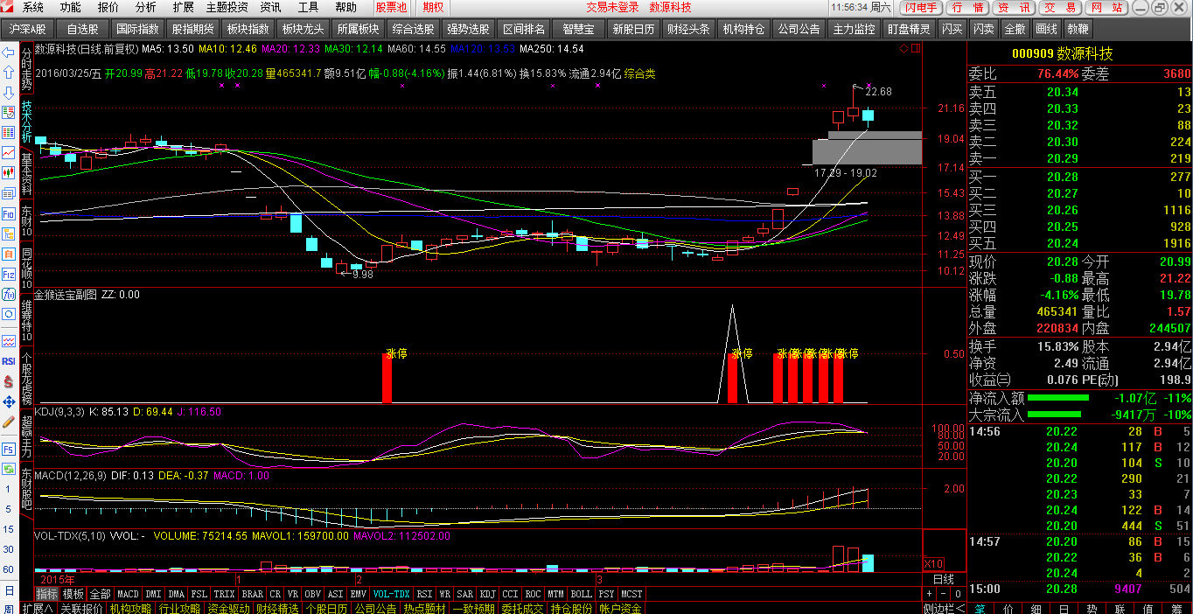The height and width of the screenshot is (614, 1193).
Task: Click the 0 reset zoom button
Action: click(958, 594)
